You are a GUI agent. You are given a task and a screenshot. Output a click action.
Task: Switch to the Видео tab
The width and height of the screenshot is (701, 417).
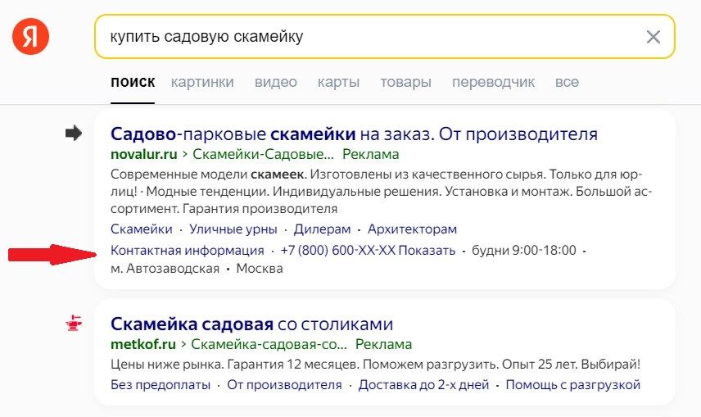(275, 82)
